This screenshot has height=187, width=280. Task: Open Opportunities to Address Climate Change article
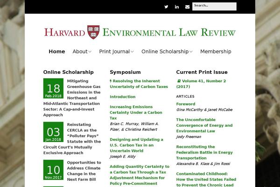click(x=84, y=171)
